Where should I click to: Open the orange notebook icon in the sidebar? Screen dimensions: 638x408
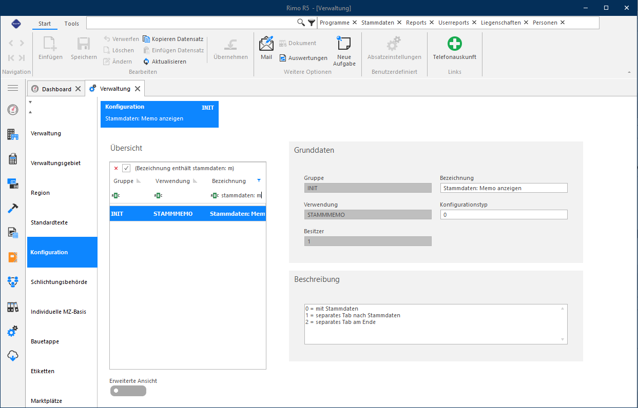click(13, 257)
